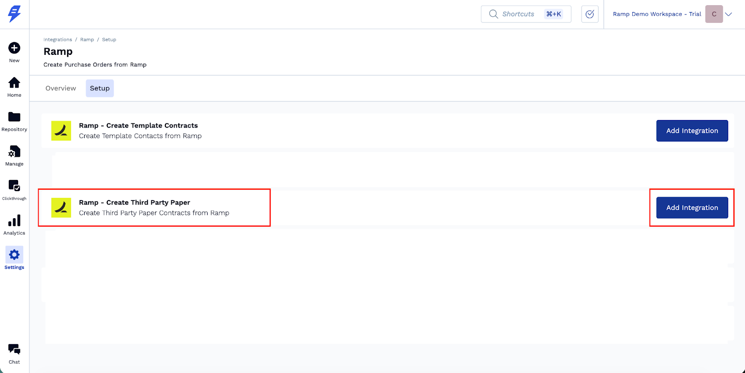Open the Ramp breadcrumb link

[x=87, y=40]
